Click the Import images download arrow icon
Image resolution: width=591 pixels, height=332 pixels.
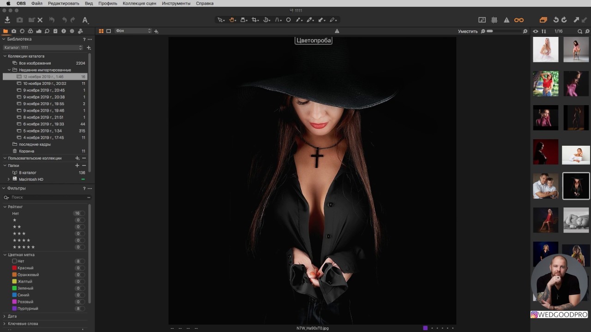[7, 20]
